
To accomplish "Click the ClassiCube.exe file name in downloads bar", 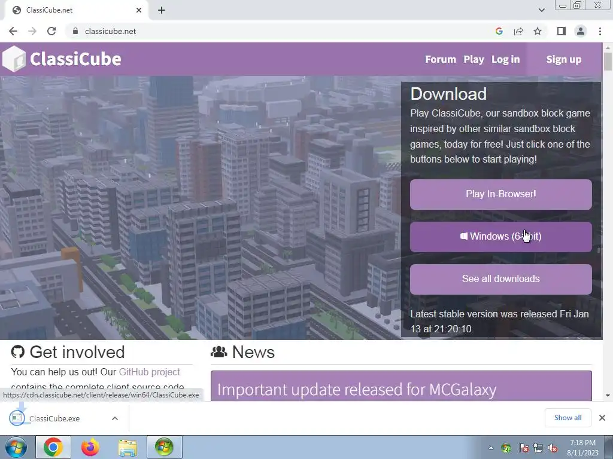I will click(54, 418).
